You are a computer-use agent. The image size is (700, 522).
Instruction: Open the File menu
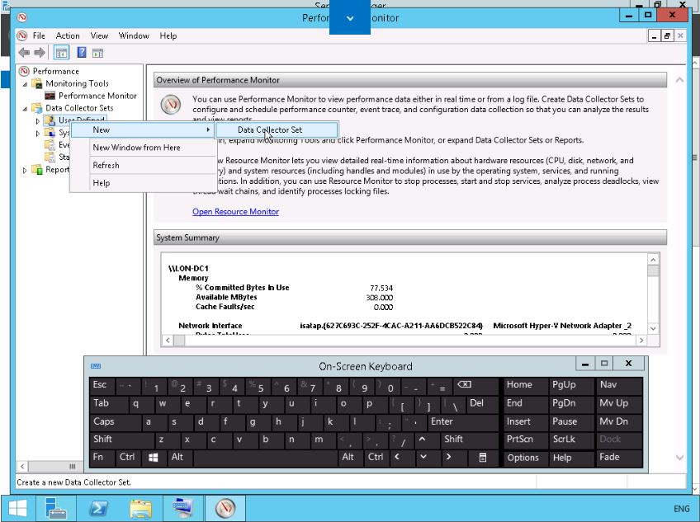pyautogui.click(x=39, y=35)
